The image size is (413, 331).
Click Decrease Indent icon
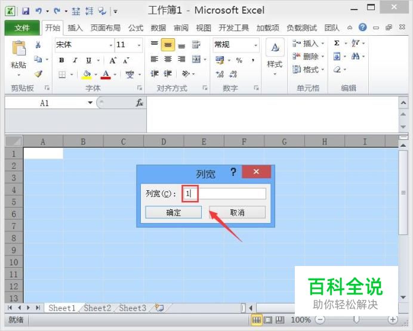click(x=155, y=74)
